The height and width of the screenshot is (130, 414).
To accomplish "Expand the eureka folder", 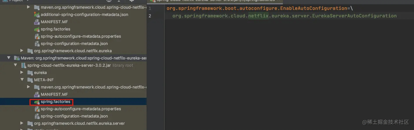I will click(22, 73).
